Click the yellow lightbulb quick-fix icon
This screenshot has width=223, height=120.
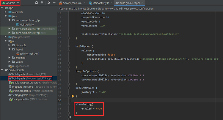73,97
